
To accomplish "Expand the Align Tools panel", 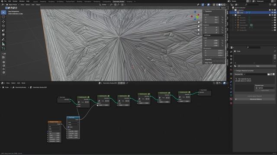I will tap(209, 63).
